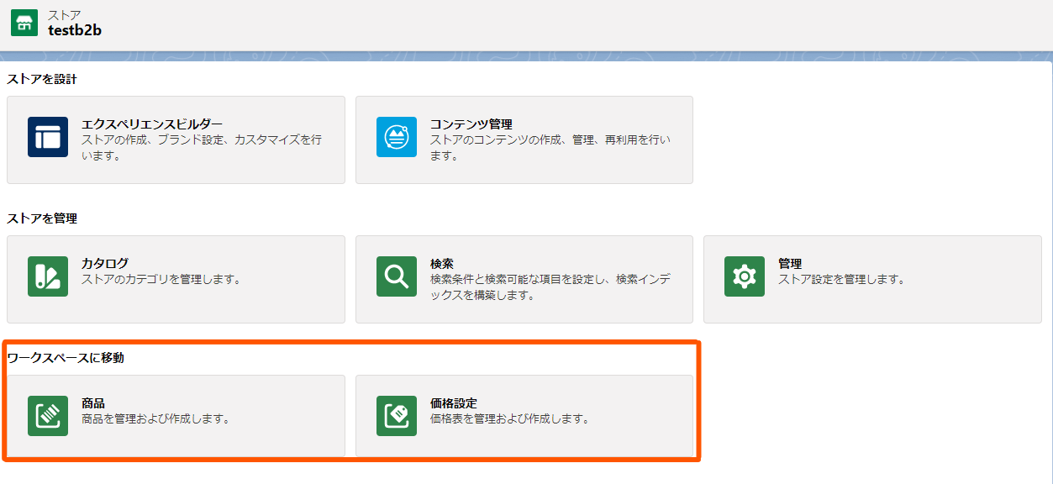The height and width of the screenshot is (484, 1053).
Task: Click the 検索 magnifying glass icon
Action: (x=396, y=276)
